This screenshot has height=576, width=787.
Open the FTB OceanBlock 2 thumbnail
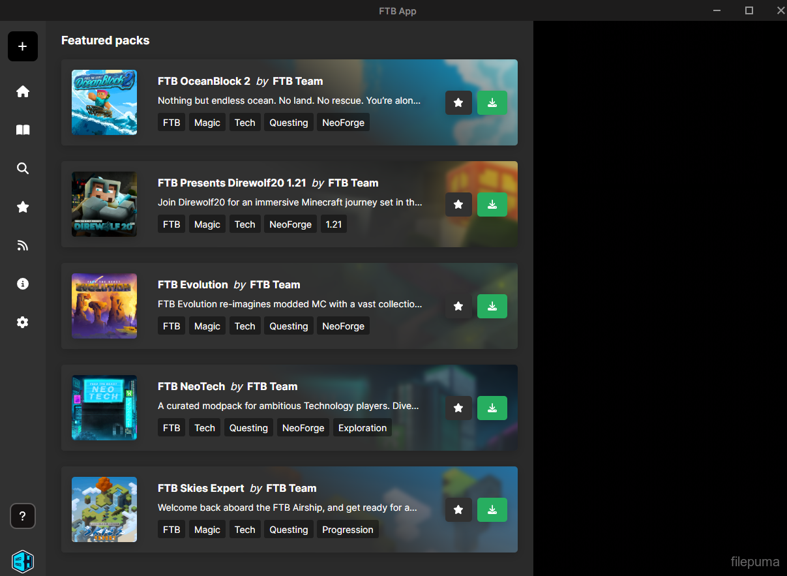click(104, 102)
